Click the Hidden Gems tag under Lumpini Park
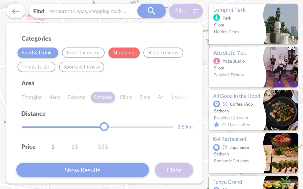The height and width of the screenshot is (189, 303). coord(226,32)
